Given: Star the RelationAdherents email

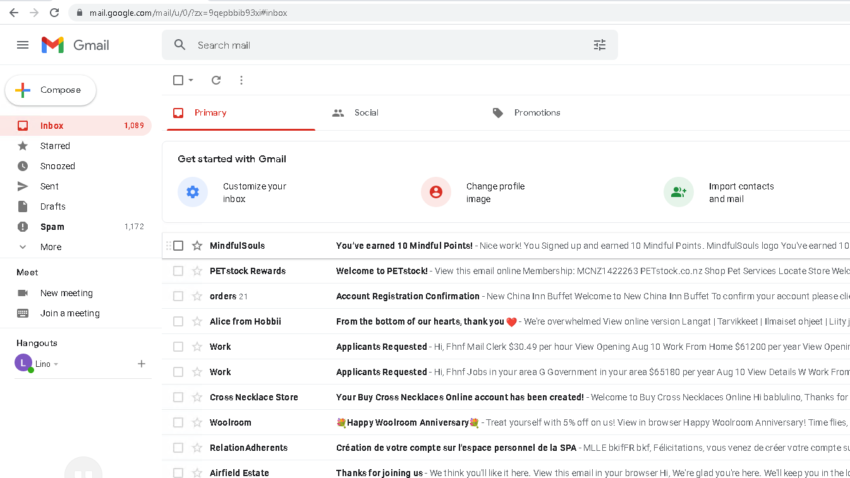Looking at the screenshot, I should [197, 448].
